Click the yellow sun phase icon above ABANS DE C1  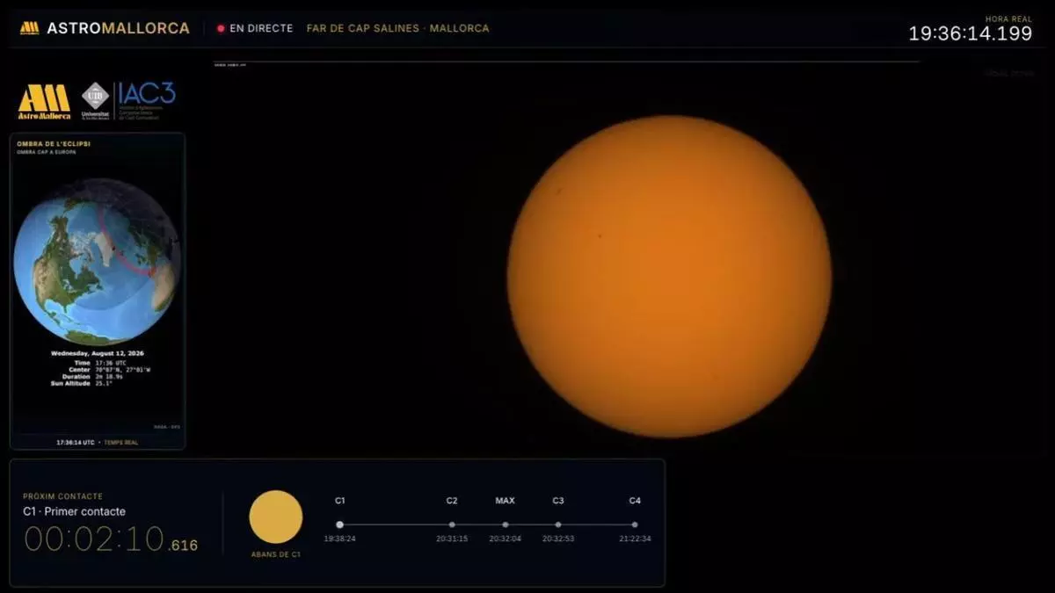coord(276,517)
